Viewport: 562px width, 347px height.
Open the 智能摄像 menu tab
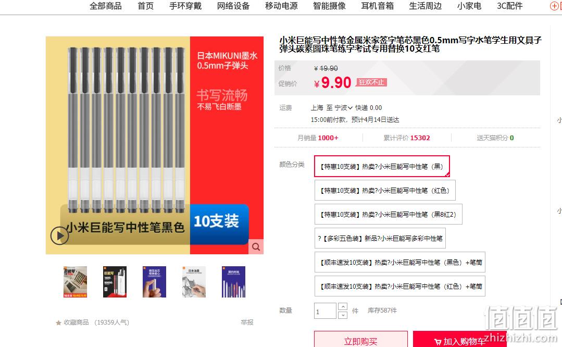tap(329, 6)
